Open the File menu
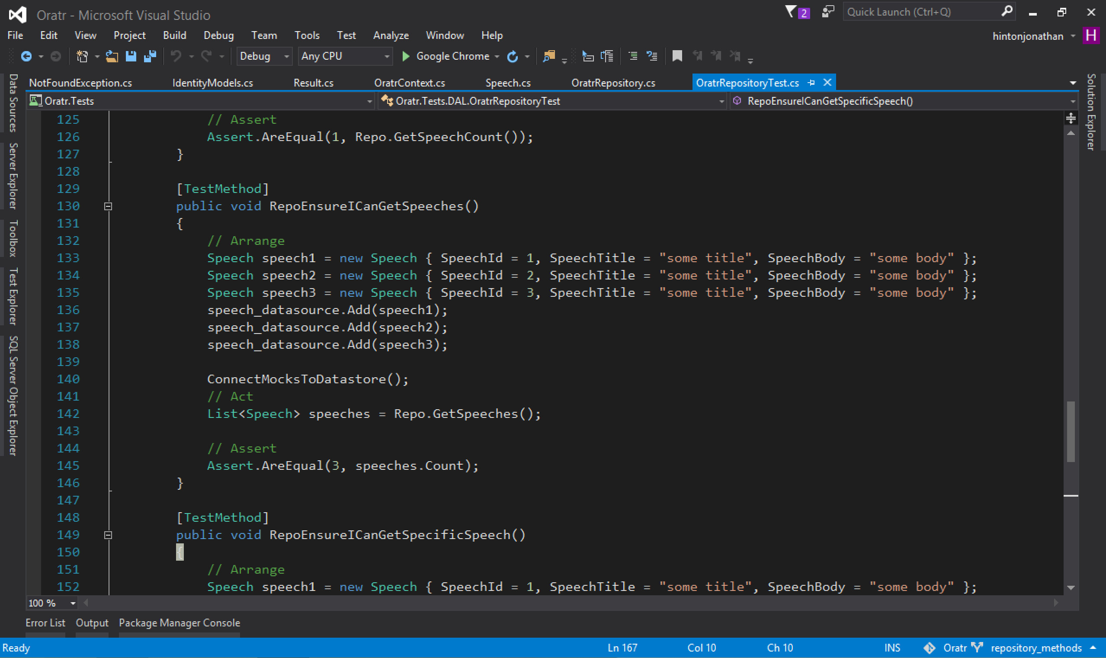The height and width of the screenshot is (658, 1106). pyautogui.click(x=15, y=35)
